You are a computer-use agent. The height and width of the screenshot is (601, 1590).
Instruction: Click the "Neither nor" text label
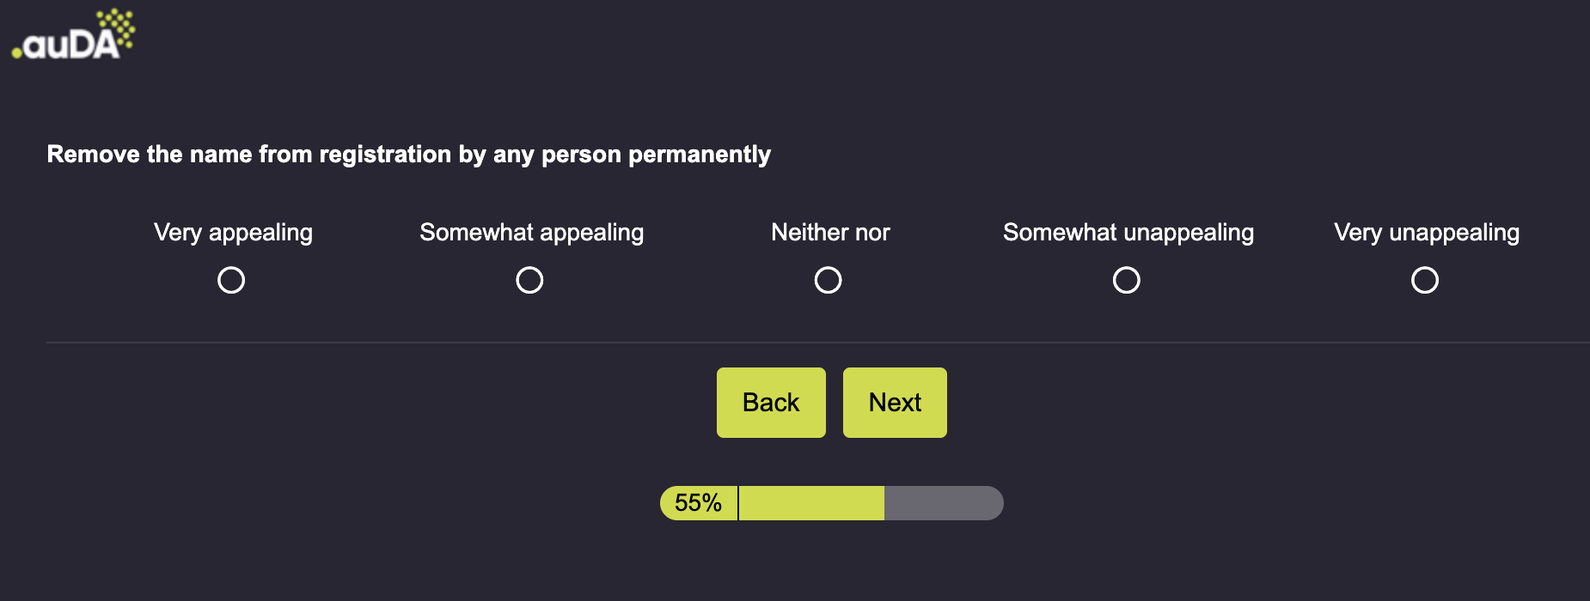830,233
